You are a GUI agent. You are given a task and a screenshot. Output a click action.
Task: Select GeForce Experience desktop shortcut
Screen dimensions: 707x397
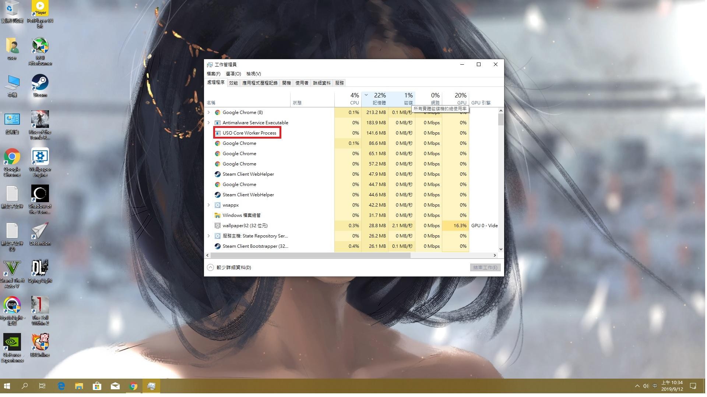point(12,348)
